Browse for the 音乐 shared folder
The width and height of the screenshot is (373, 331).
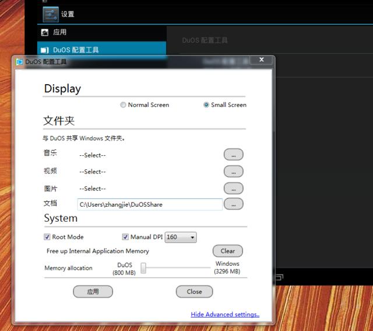tap(233, 155)
